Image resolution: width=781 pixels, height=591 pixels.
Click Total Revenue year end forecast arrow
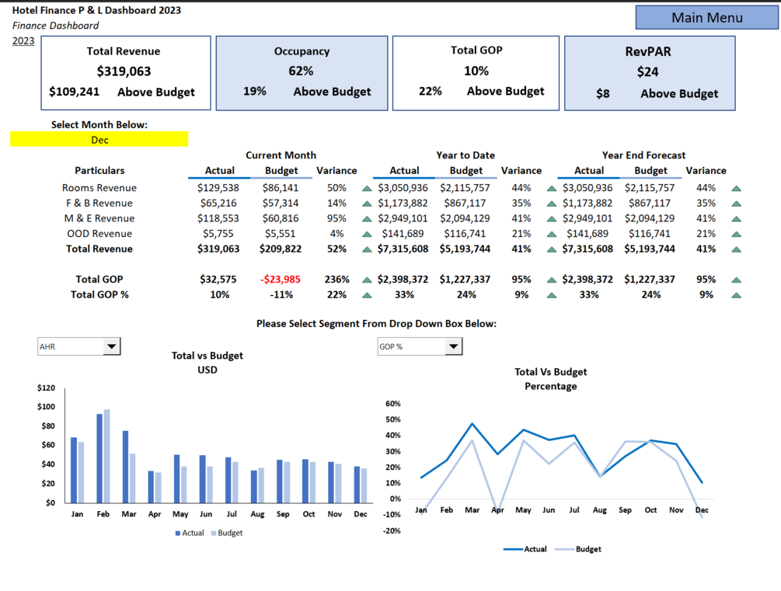coord(736,249)
